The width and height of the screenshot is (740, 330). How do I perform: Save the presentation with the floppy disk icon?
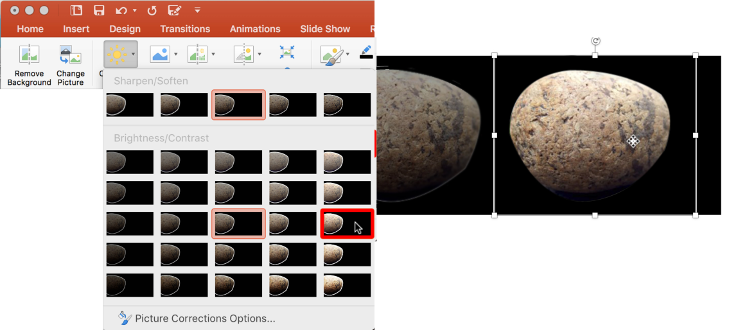pos(99,10)
